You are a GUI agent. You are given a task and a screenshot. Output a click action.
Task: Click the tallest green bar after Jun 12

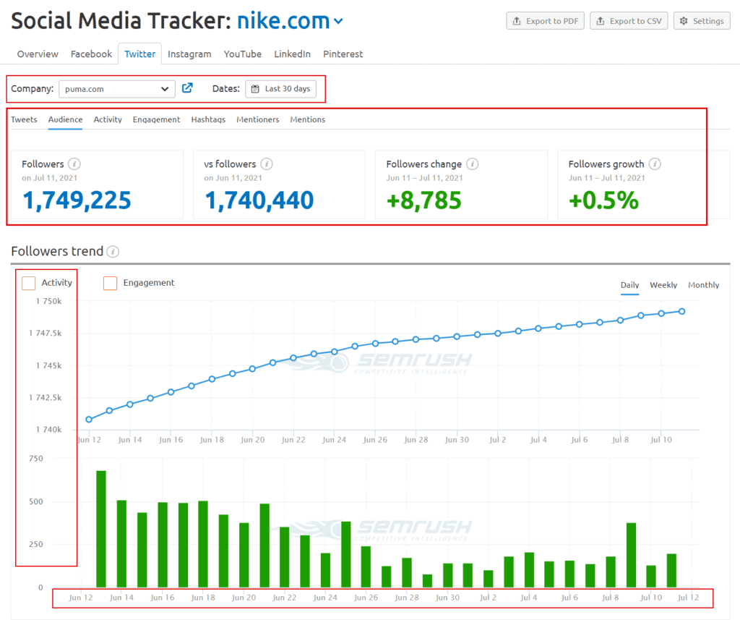point(101,529)
